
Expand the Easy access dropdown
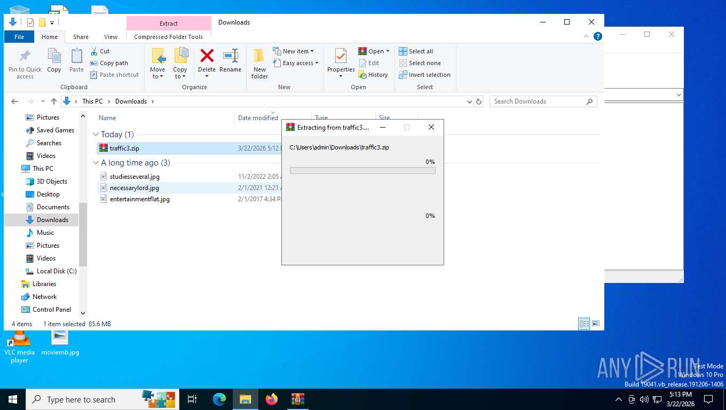coord(317,63)
